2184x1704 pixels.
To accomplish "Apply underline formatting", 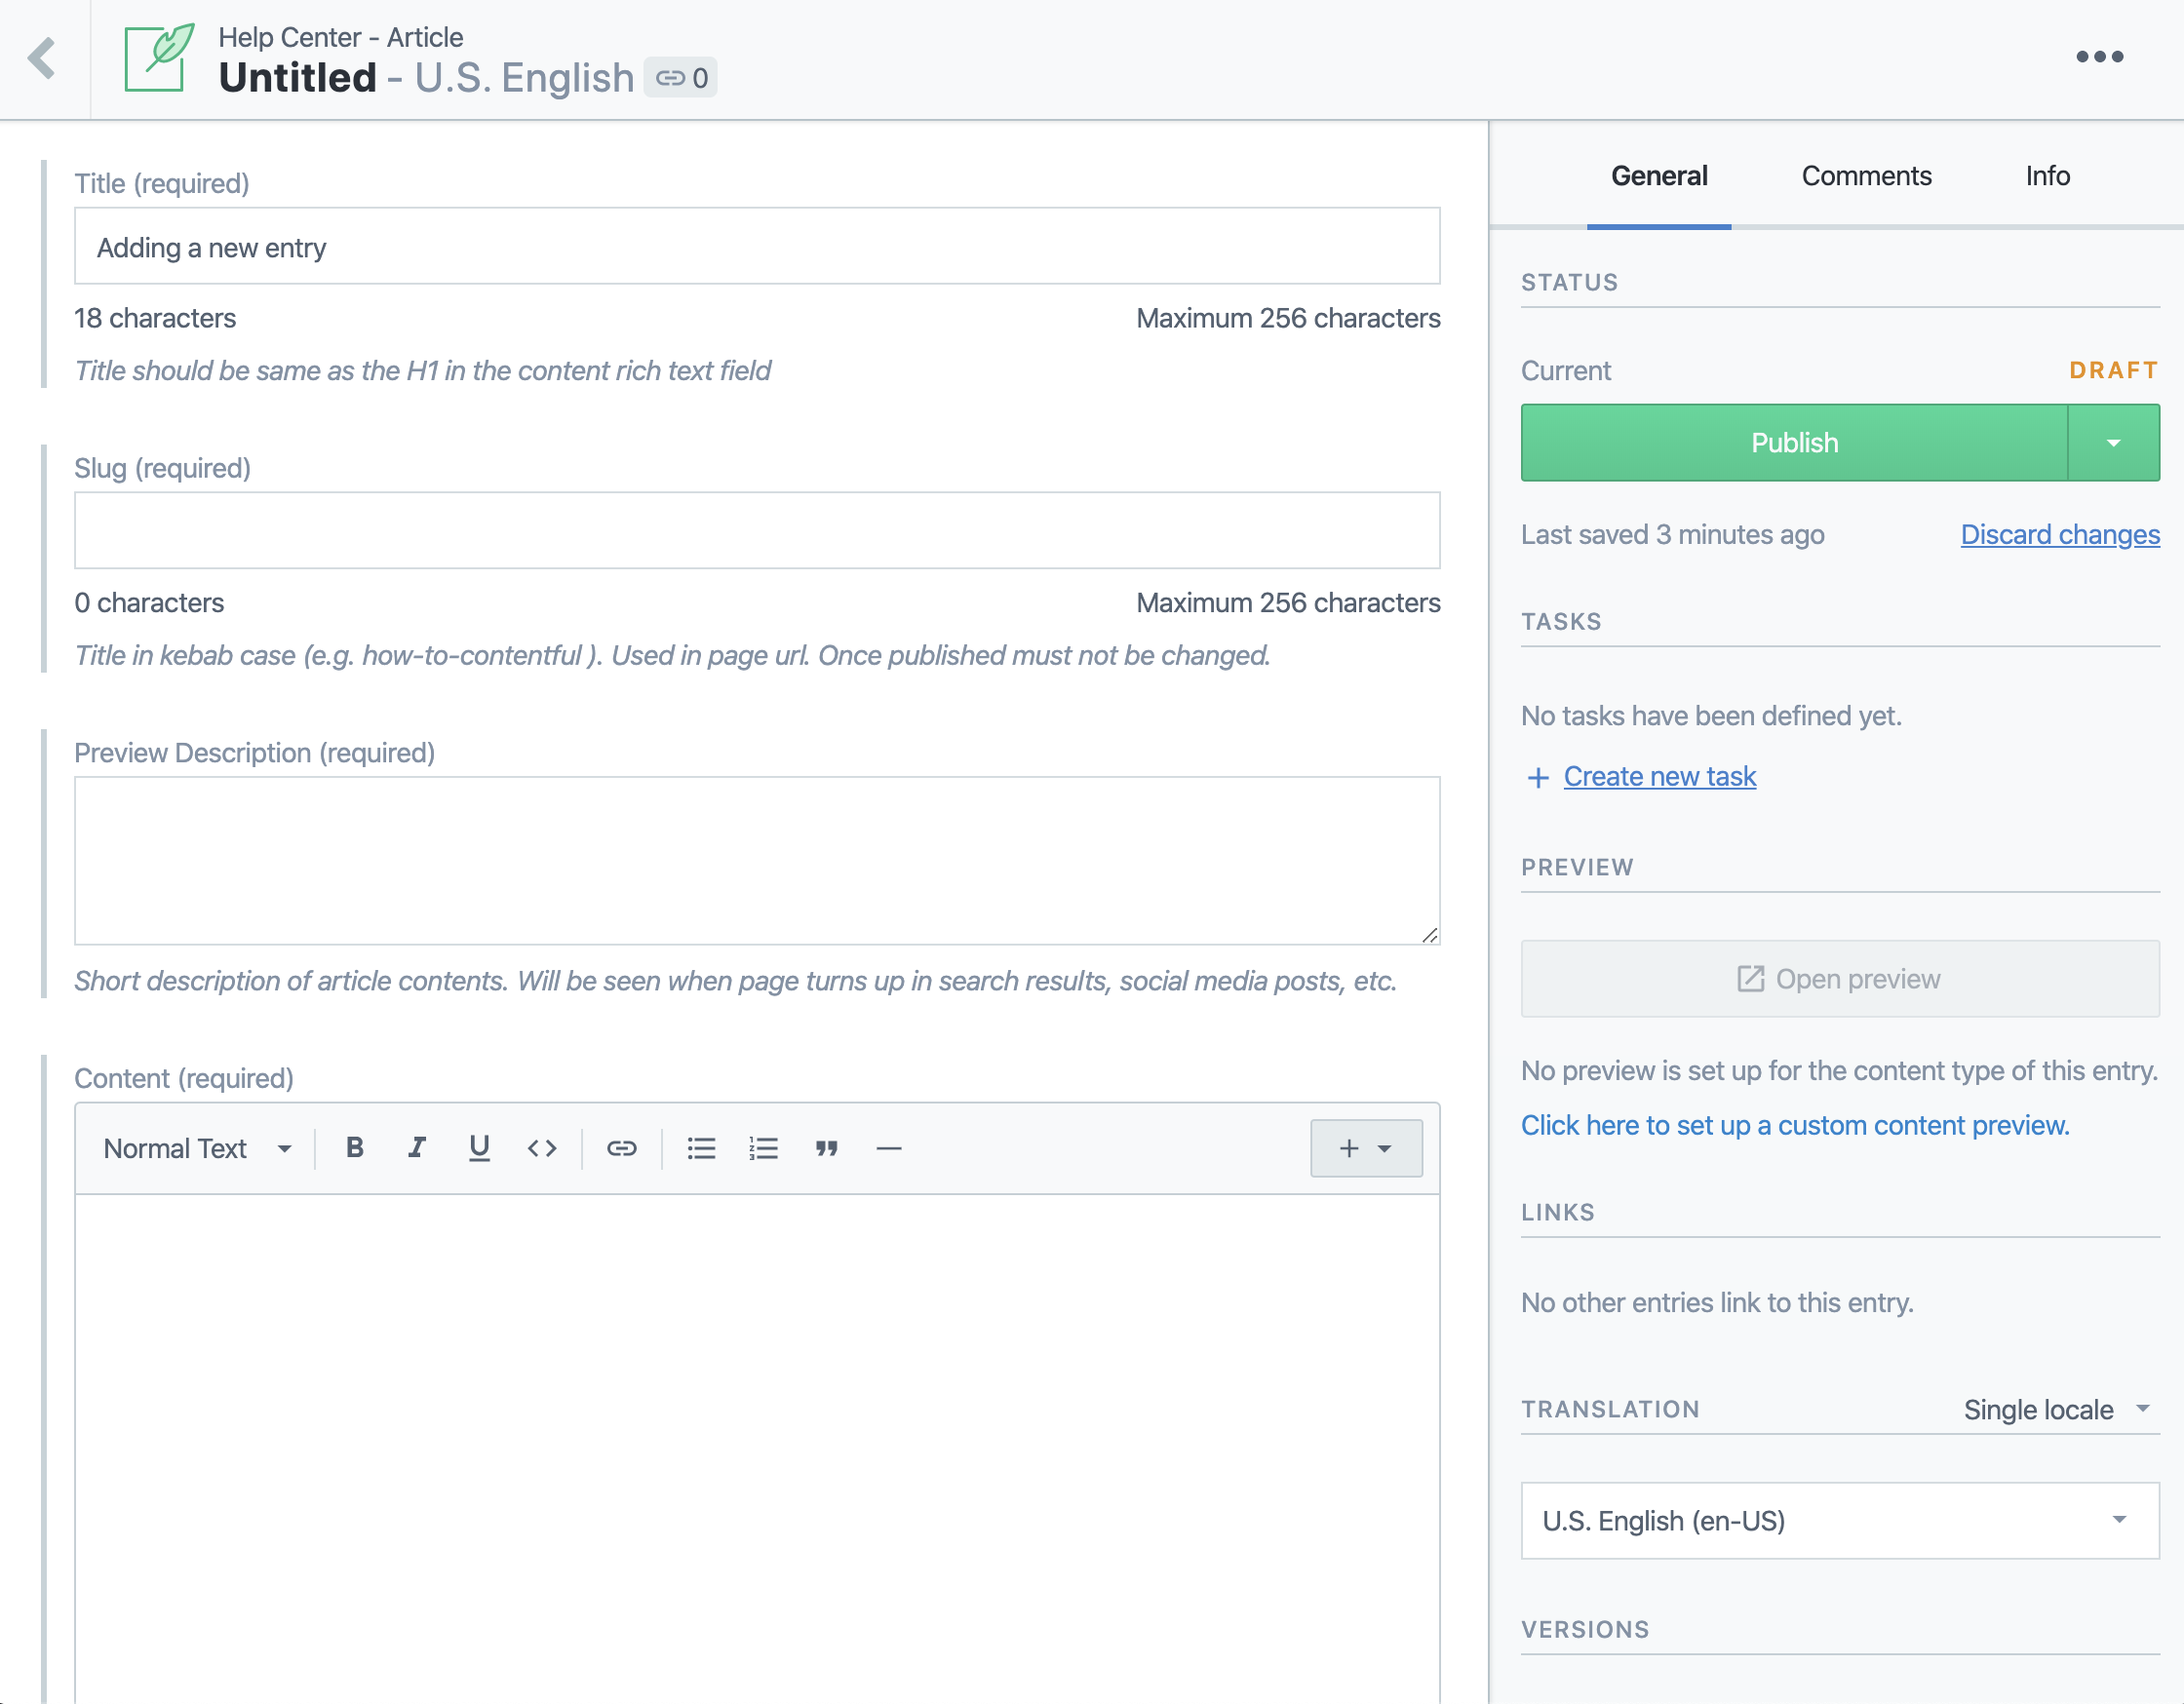I will (x=479, y=1148).
